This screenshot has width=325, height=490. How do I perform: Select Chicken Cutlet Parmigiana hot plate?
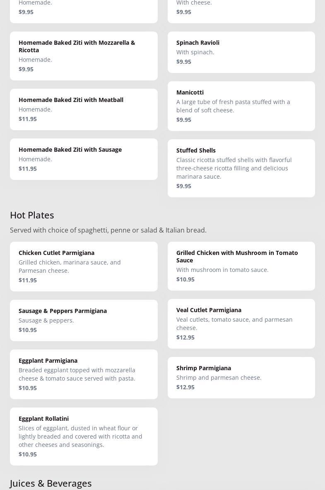coord(84,266)
